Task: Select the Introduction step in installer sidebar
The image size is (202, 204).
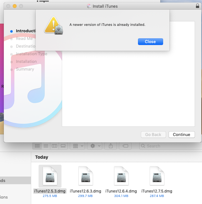Action: (x=26, y=31)
